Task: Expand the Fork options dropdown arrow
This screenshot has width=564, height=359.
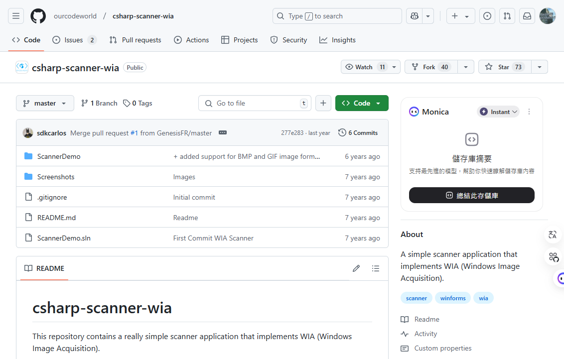Action: click(466, 67)
